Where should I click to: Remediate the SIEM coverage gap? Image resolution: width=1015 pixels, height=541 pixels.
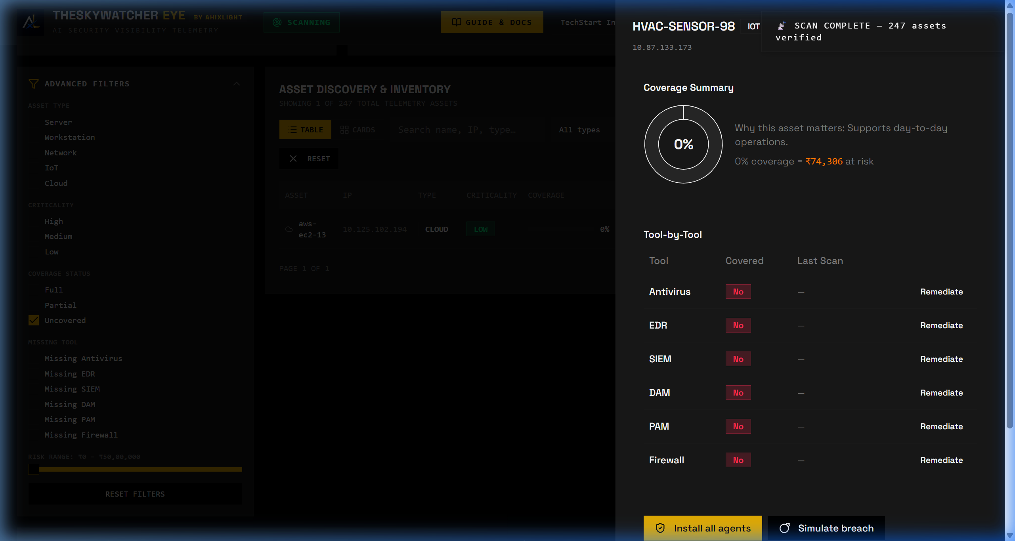[x=942, y=359]
